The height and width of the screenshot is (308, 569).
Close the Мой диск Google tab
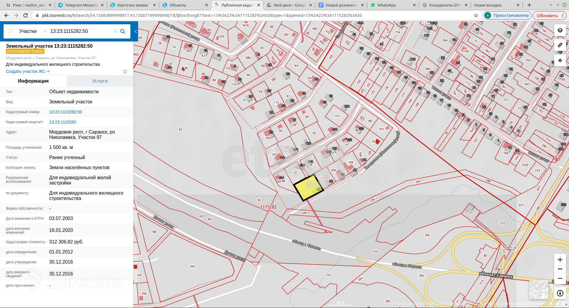[311, 5]
